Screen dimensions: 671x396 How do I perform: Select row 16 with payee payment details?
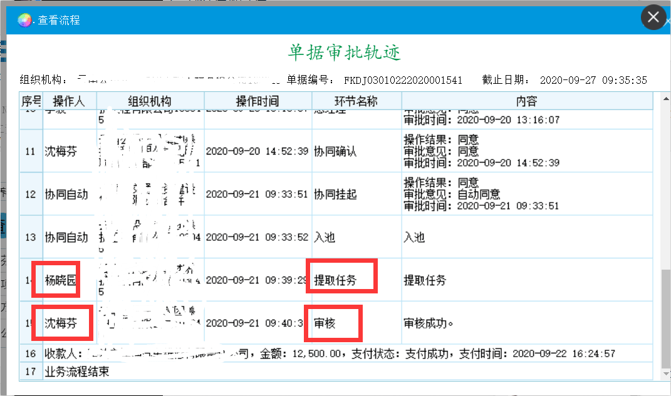point(329,354)
